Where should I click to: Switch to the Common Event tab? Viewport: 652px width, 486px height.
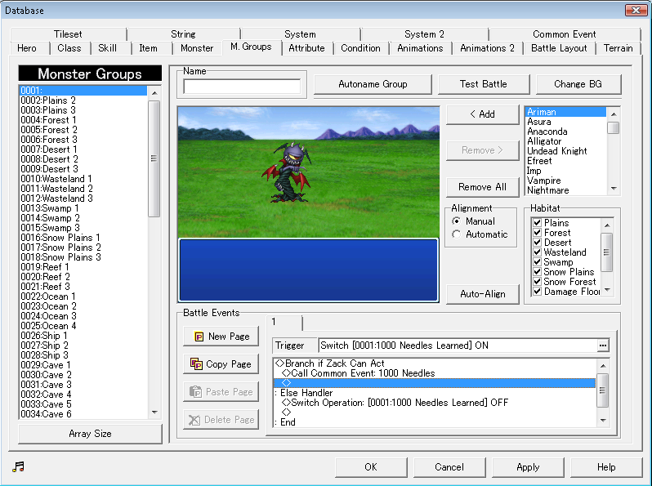point(564,34)
